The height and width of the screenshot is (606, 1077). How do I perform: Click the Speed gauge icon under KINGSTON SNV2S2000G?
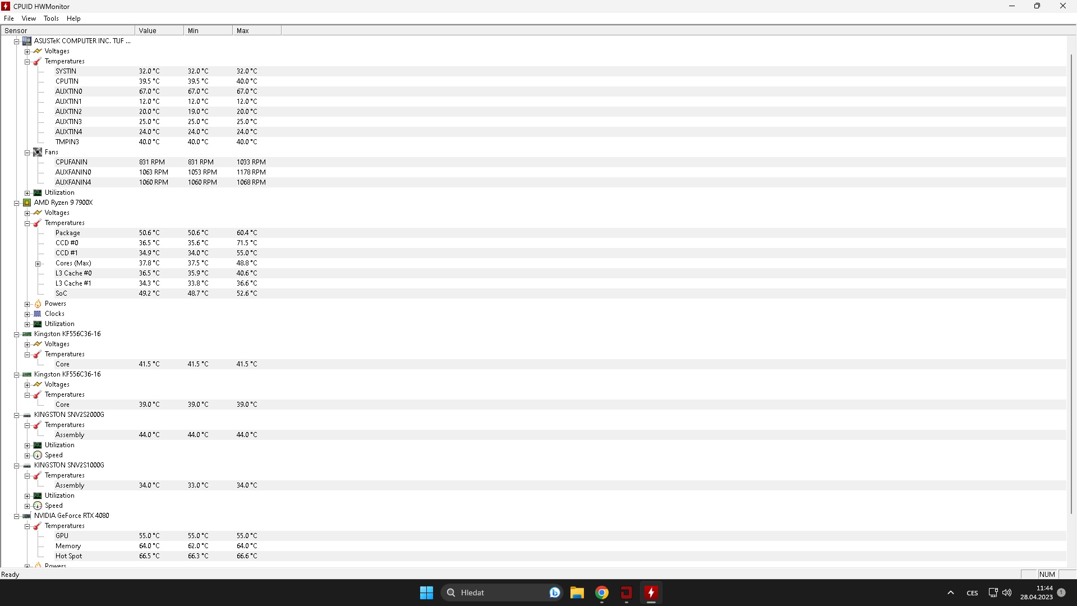click(x=38, y=455)
